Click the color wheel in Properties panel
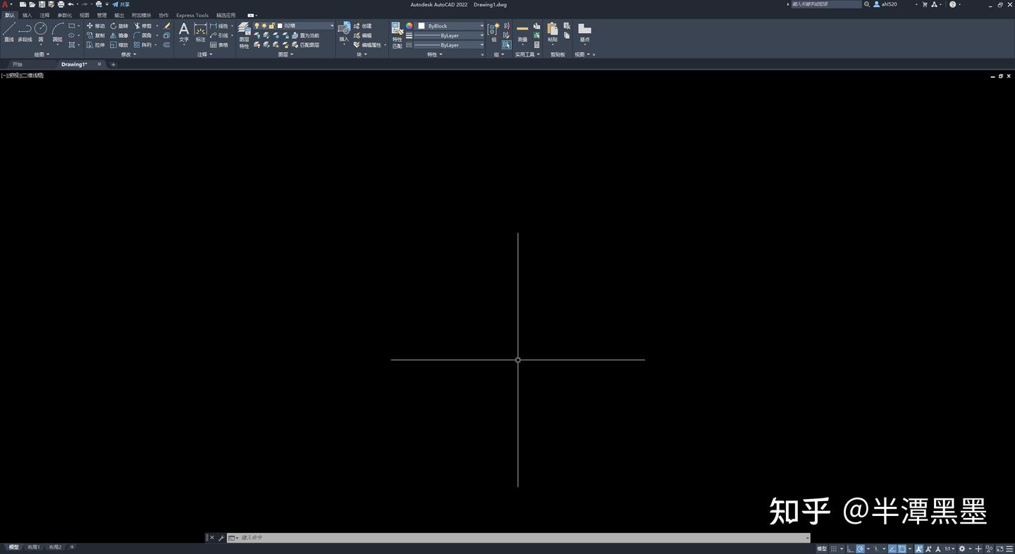Viewport: 1015px width, 554px height. pyautogui.click(x=410, y=26)
